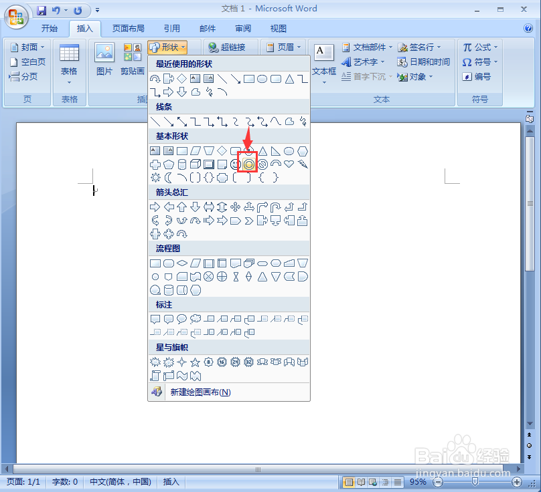
Task: Choose the no-symbol prohibited shape
Action: [262, 164]
